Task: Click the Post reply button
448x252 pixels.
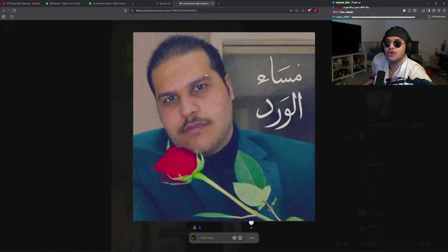Action: click(252, 238)
